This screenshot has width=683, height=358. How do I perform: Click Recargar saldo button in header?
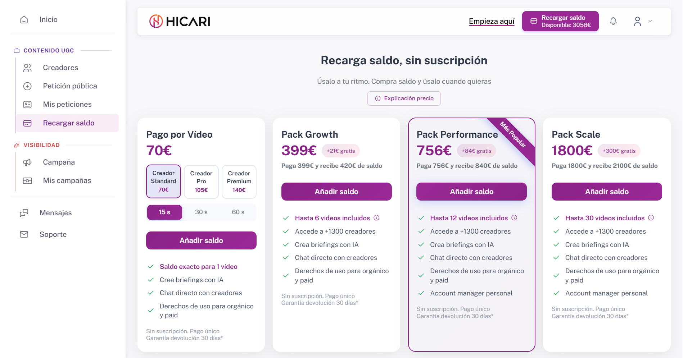(560, 21)
